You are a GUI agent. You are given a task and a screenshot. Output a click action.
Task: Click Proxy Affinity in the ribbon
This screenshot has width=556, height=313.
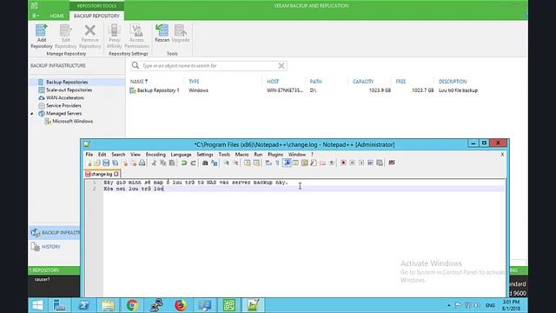click(114, 37)
